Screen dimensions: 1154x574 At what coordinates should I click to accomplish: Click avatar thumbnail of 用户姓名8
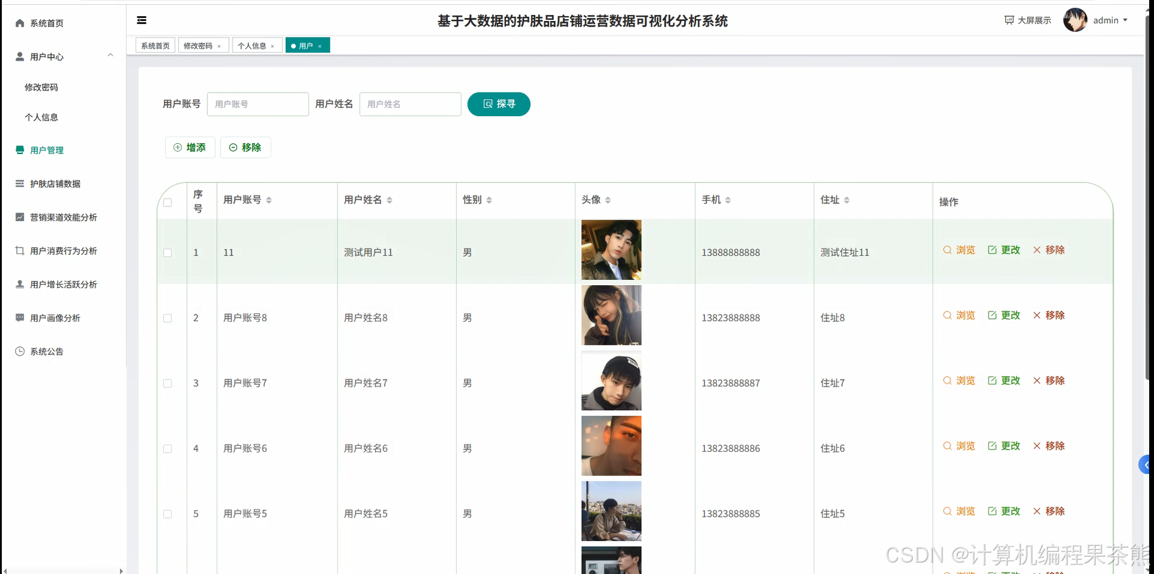611,315
